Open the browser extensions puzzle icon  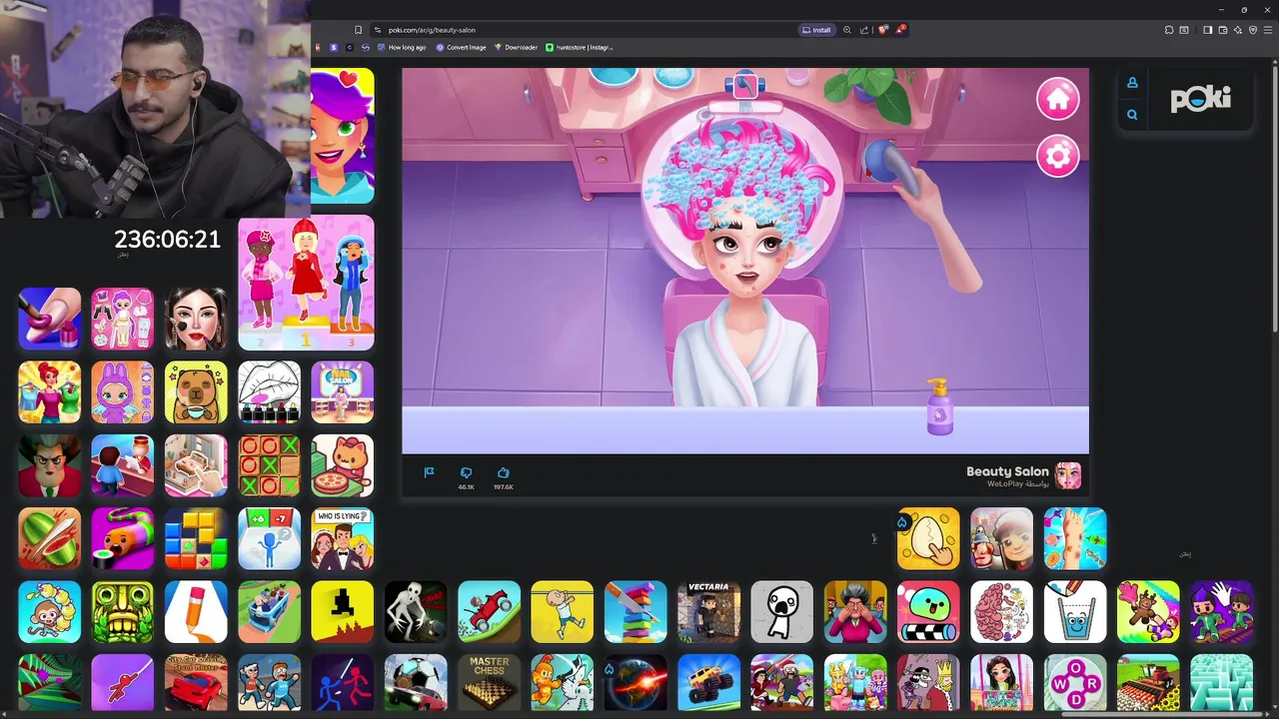click(x=1169, y=30)
